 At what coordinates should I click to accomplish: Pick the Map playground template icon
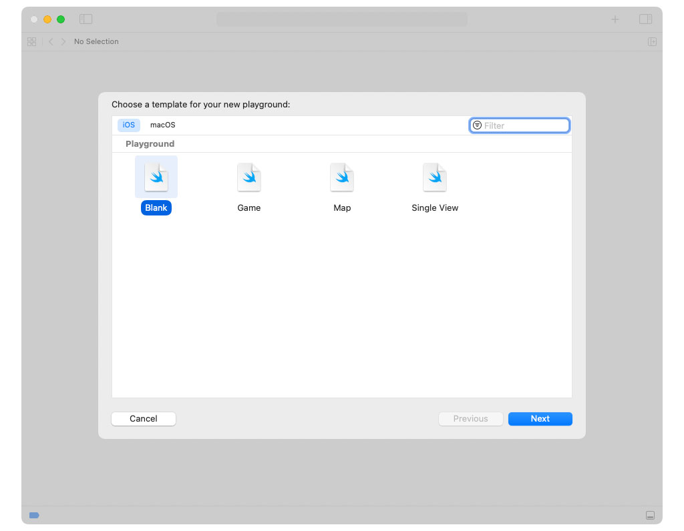(x=342, y=177)
